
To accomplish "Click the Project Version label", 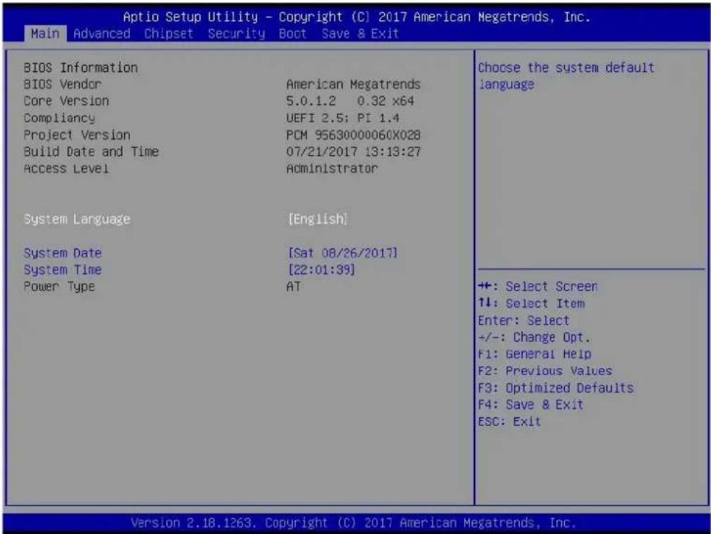I will (x=77, y=135).
